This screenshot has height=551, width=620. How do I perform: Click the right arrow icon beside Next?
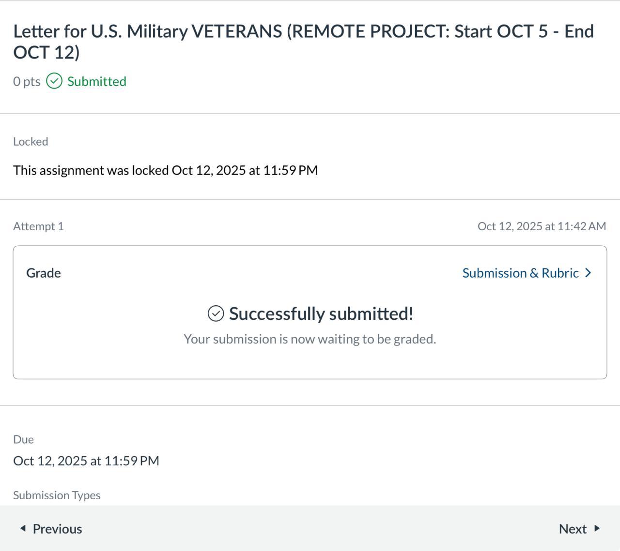pyautogui.click(x=597, y=528)
